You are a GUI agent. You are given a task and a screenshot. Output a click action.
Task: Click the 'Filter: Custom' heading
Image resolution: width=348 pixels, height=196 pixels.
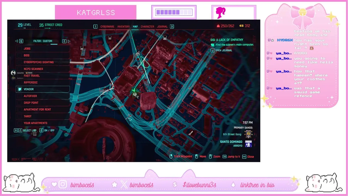click(43, 41)
